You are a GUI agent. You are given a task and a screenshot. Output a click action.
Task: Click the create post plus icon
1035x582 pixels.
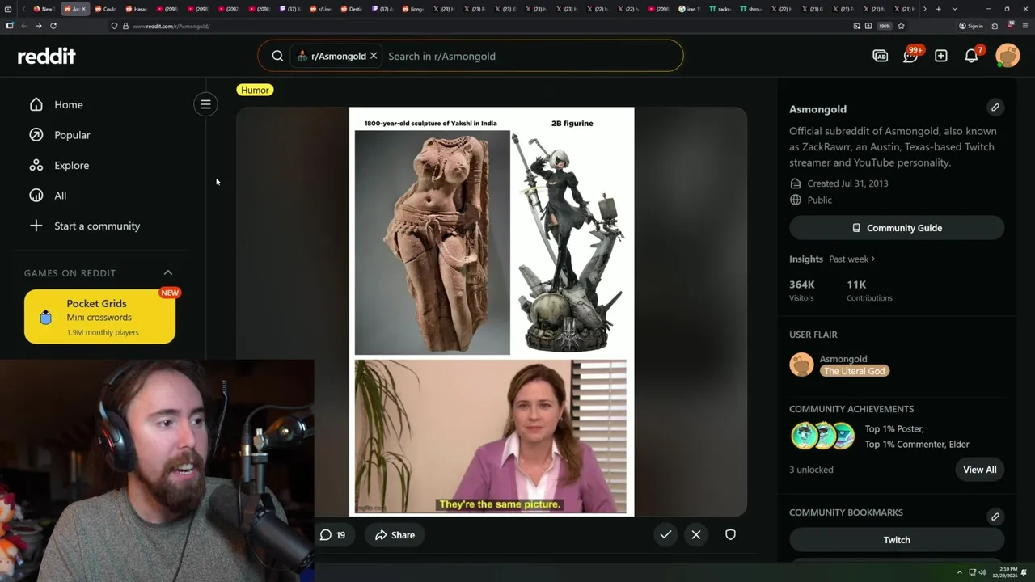[x=941, y=56]
